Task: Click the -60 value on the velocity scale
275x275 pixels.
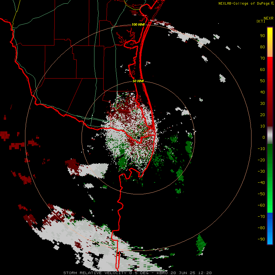Action: tap(261, 205)
